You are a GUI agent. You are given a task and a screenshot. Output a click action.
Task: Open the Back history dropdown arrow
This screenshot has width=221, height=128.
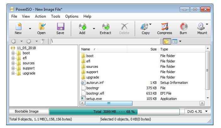click(21, 41)
